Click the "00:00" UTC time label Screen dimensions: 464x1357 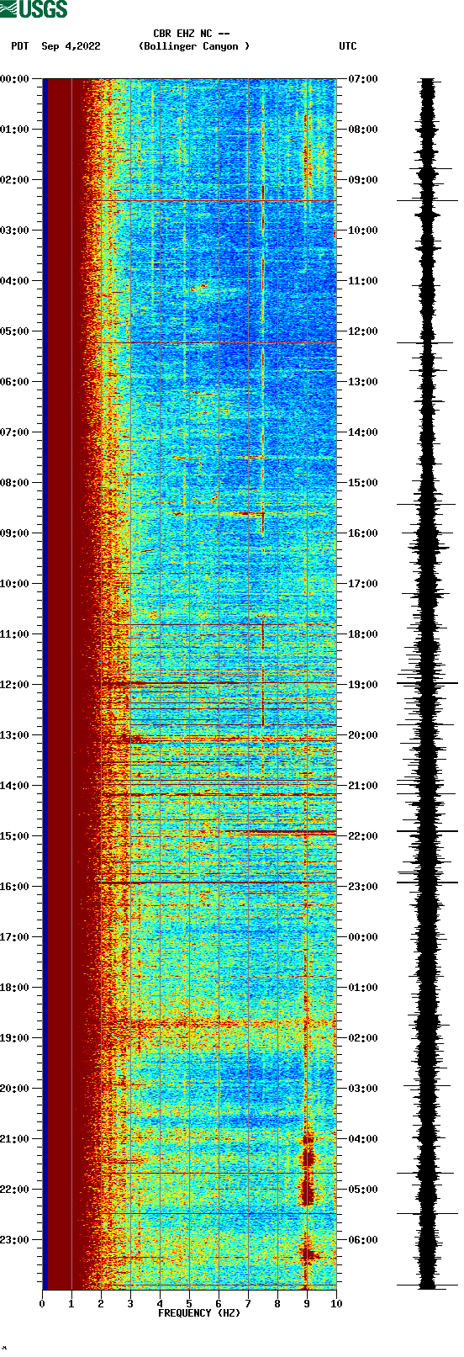363,937
